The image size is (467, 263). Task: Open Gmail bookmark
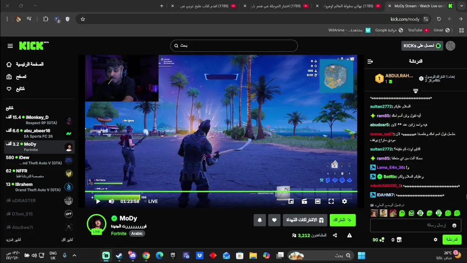point(441,30)
